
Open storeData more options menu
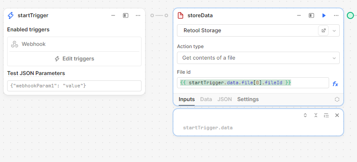coord(336,15)
